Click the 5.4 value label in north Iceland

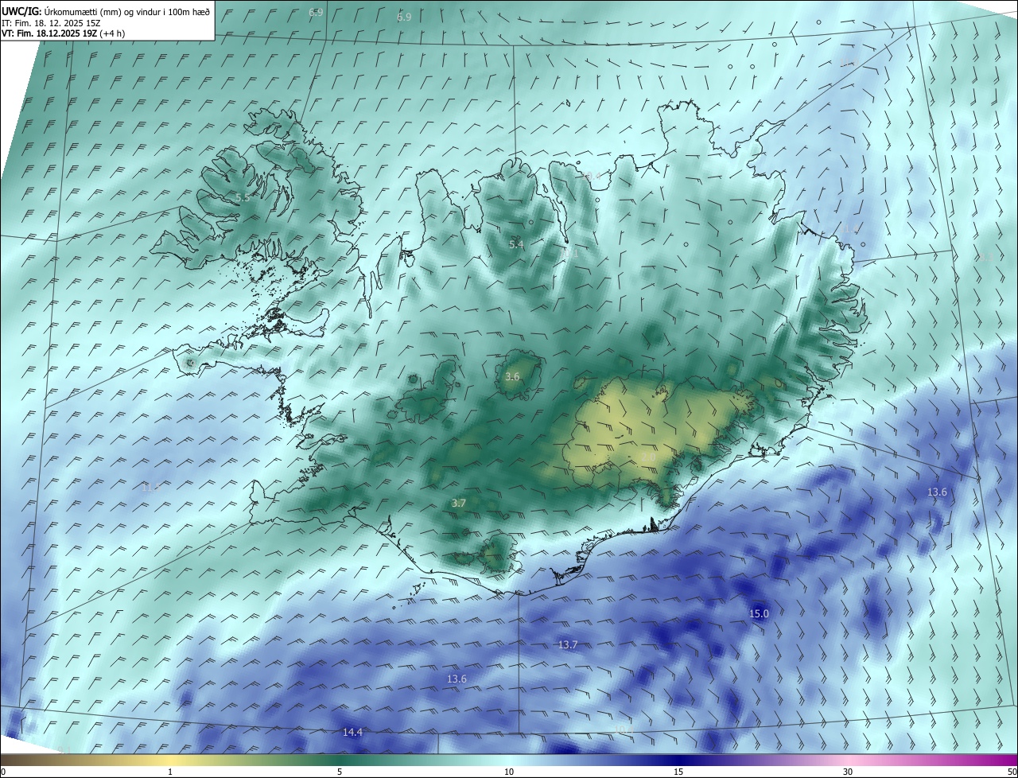click(517, 244)
